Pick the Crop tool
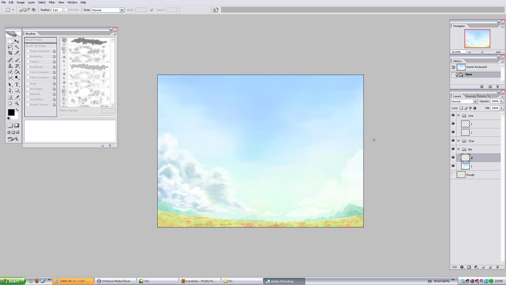The height and width of the screenshot is (285, 506). pyautogui.click(x=10, y=53)
